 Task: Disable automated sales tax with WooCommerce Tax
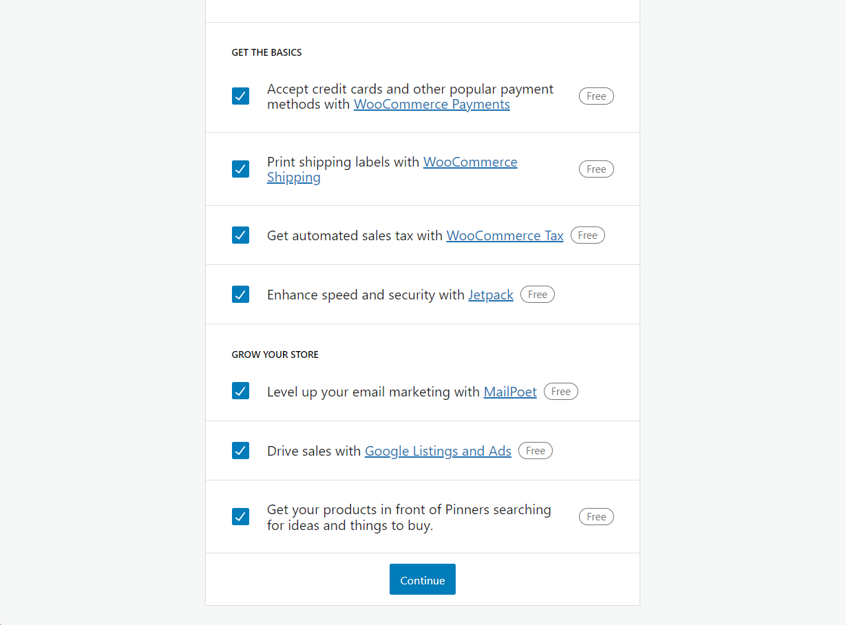click(240, 235)
